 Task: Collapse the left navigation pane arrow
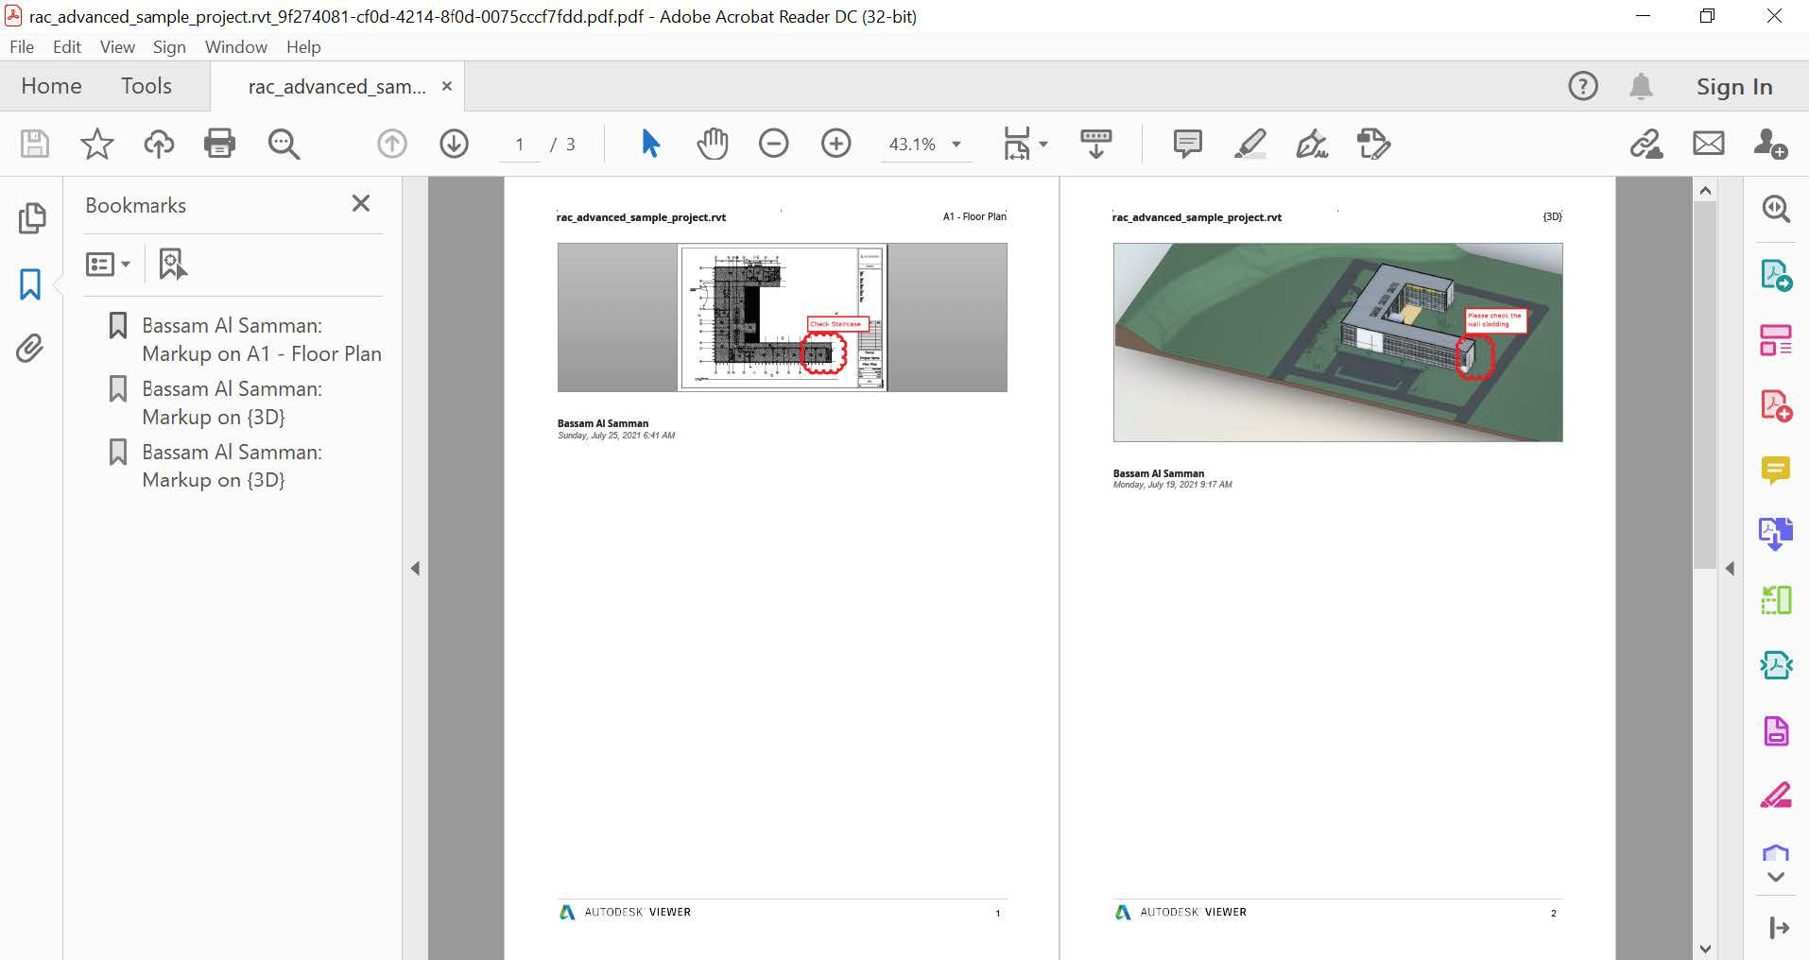click(x=415, y=568)
